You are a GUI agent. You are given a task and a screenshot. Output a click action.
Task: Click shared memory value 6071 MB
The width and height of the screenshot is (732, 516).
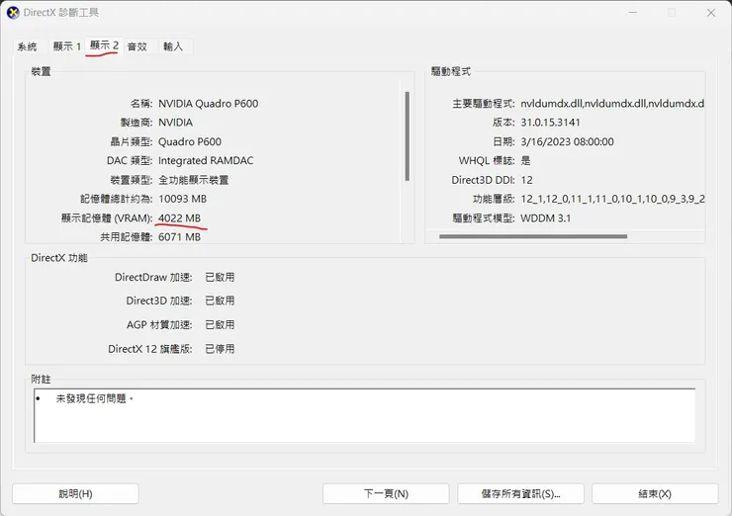coord(180,237)
